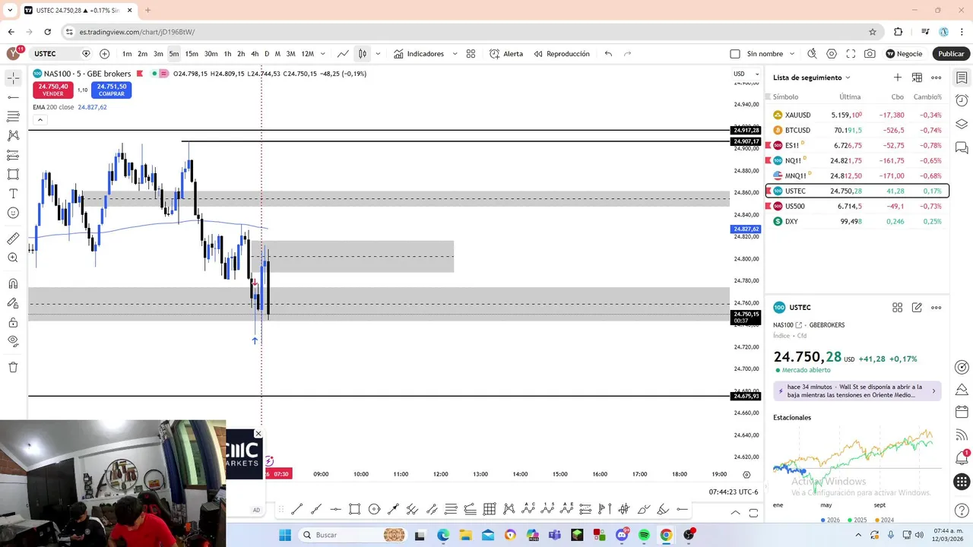The width and height of the screenshot is (973, 547).
Task: Open candlestick chart type selector
Action: pyautogui.click(x=363, y=54)
